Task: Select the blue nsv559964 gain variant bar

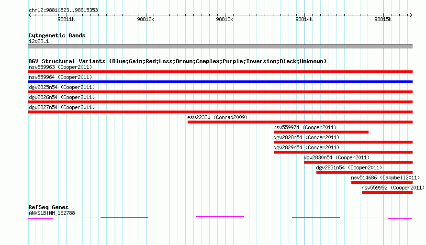Action: click(220, 82)
